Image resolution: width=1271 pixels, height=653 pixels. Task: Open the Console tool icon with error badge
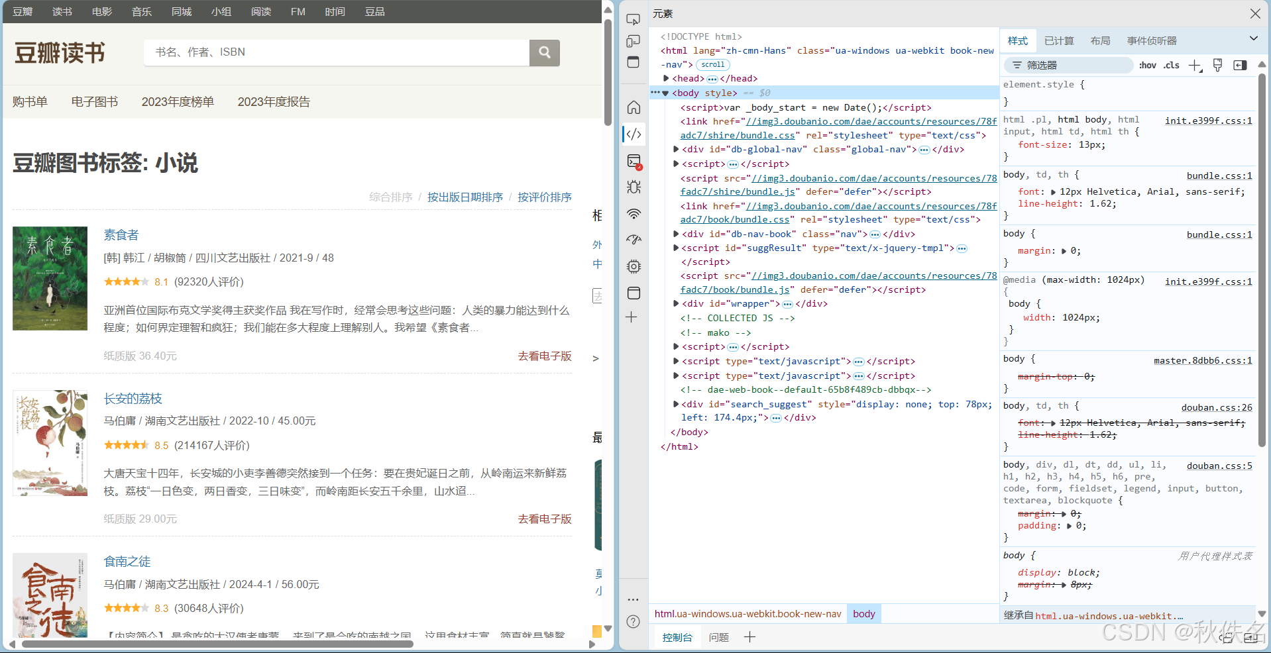tap(634, 161)
